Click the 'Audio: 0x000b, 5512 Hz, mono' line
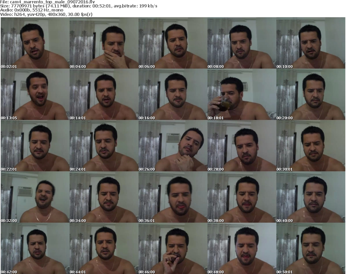Image resolution: width=346 pixels, height=274 pixels. click(x=31, y=10)
